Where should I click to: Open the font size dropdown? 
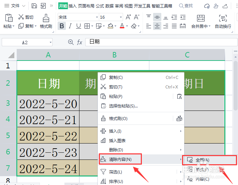[x=121, y=17]
